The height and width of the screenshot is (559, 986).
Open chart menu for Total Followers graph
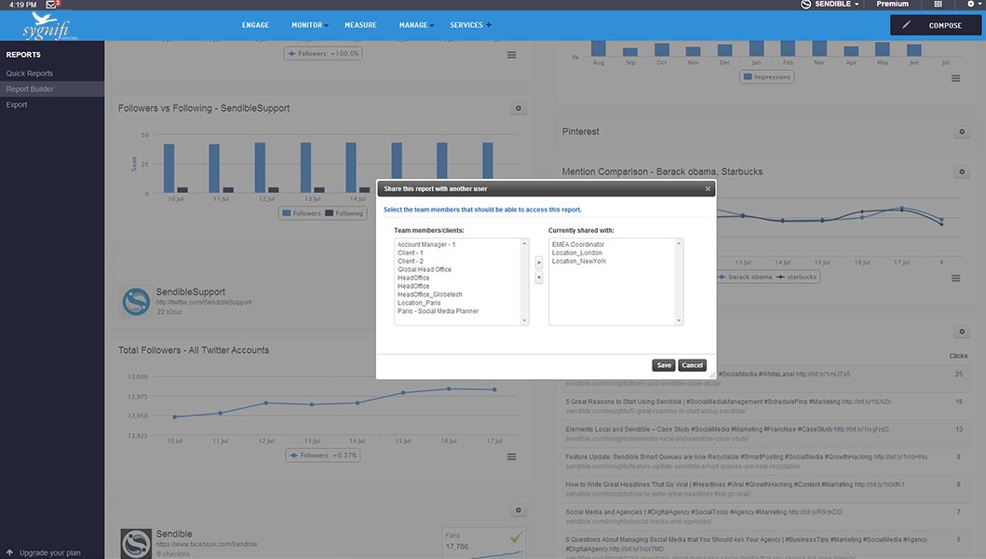(x=511, y=457)
